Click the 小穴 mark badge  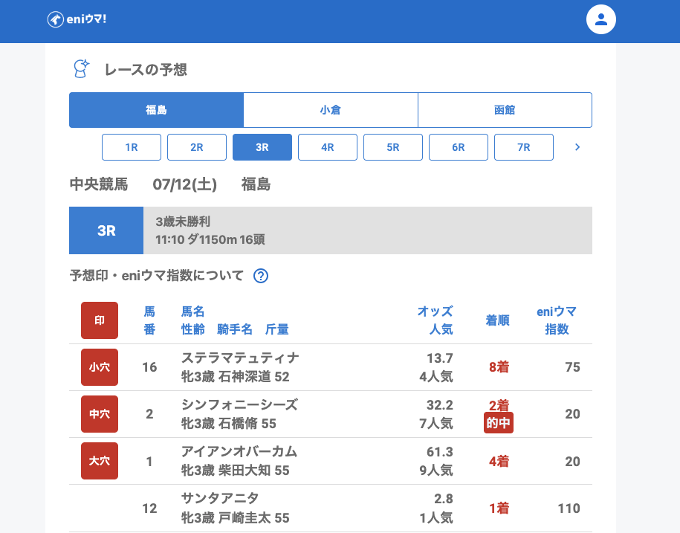100,367
